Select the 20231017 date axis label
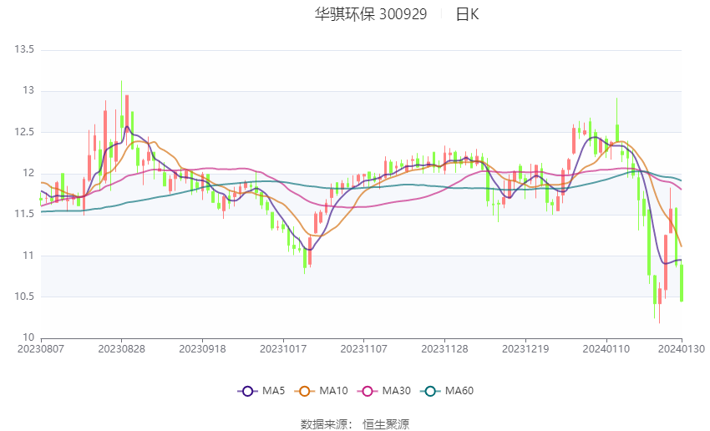The image size is (710, 431). (x=283, y=349)
